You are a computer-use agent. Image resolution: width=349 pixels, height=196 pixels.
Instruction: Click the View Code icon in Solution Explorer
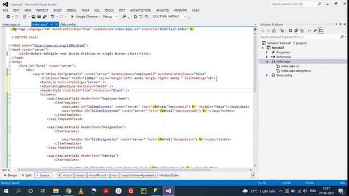click(309, 30)
